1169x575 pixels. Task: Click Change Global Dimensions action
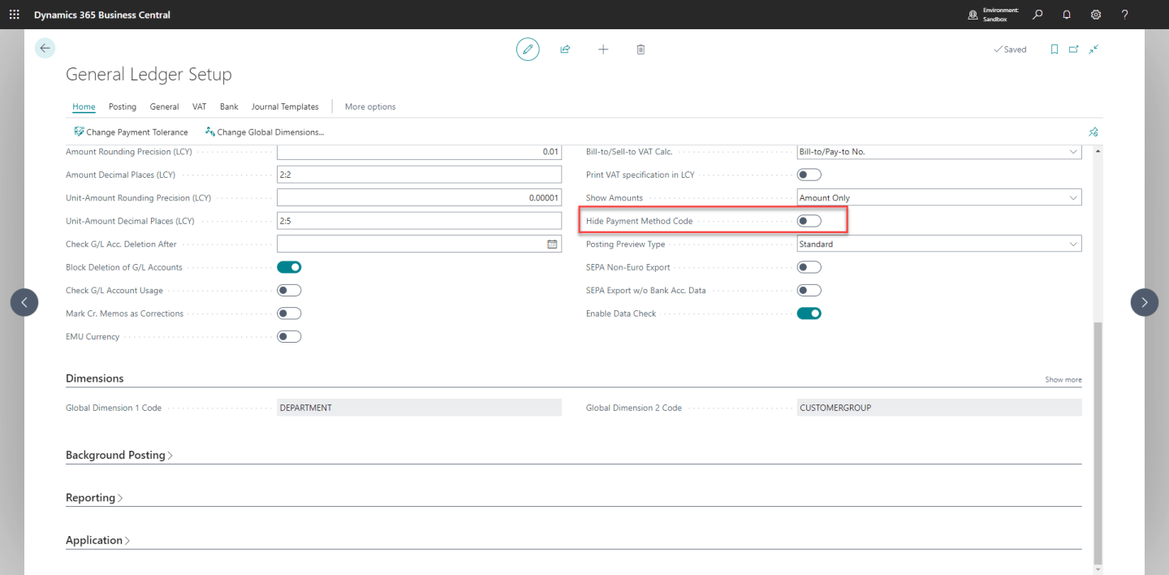click(x=265, y=132)
